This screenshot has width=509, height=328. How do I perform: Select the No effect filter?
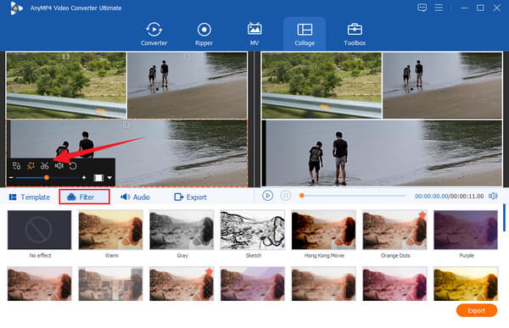(x=40, y=230)
